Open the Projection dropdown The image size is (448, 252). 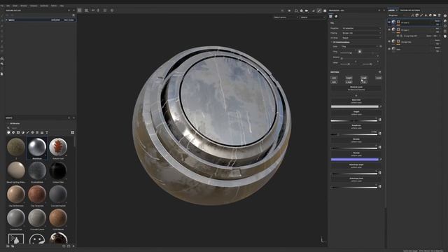361,28
